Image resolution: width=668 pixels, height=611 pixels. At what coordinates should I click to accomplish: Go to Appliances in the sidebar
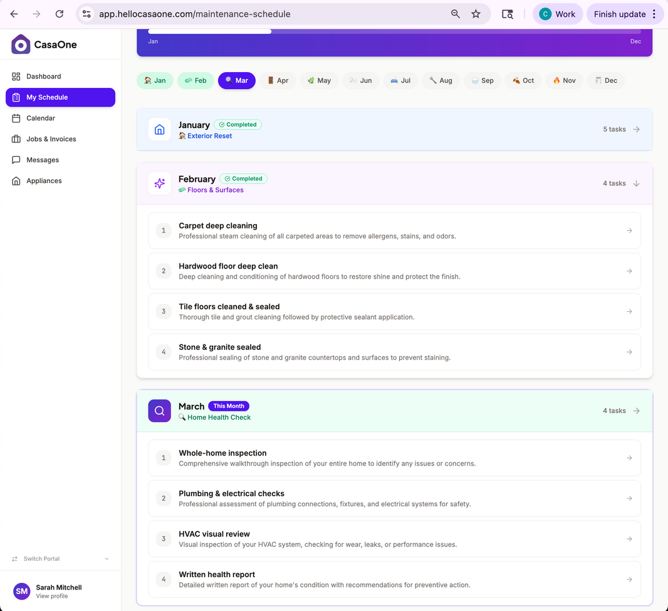[x=44, y=181]
